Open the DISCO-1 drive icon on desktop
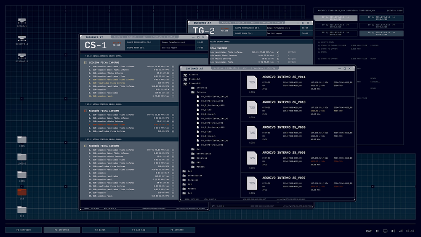The height and width of the screenshot is (237, 421). click(x=22, y=20)
